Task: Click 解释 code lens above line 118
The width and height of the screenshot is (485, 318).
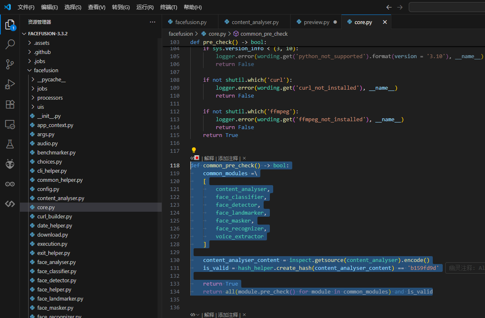Action: tap(209, 158)
